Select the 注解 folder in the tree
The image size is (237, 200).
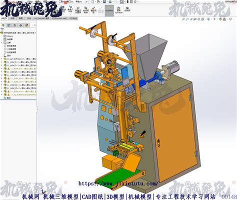pos(7,42)
